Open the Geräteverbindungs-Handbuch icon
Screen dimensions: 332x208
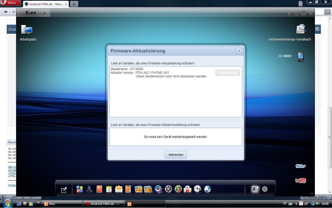[x=301, y=29]
